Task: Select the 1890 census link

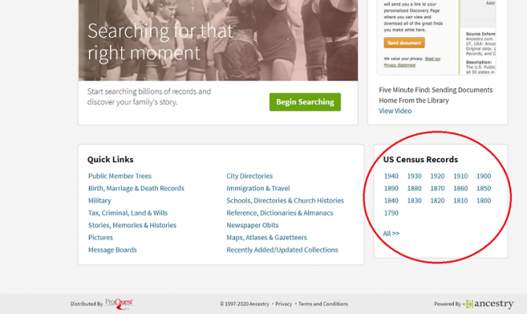Action: (391, 188)
